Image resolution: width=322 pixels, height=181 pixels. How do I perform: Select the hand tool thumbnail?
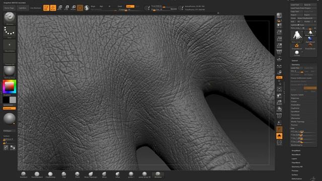tap(297, 36)
